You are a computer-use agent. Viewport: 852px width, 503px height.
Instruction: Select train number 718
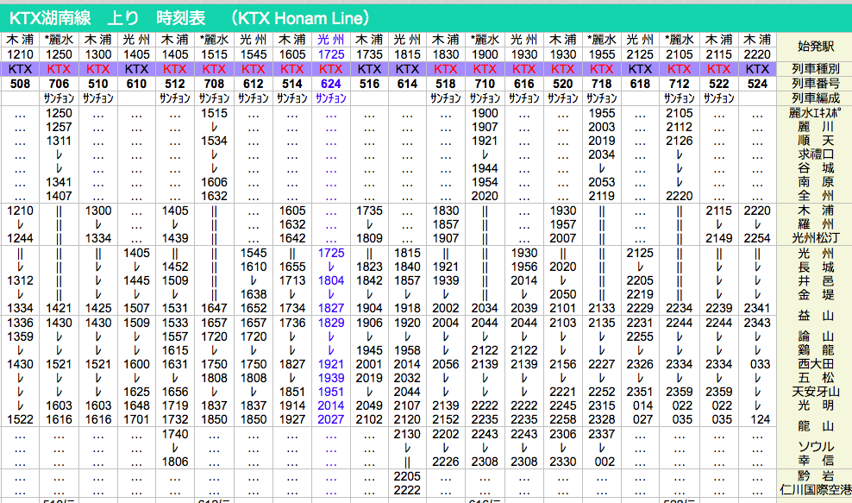(602, 84)
